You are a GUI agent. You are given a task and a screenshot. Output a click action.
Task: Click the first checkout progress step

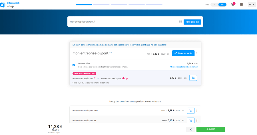(x=84, y=5)
